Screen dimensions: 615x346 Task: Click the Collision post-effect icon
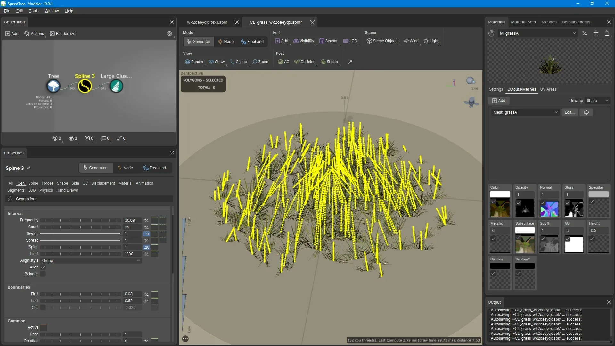pyautogui.click(x=305, y=62)
